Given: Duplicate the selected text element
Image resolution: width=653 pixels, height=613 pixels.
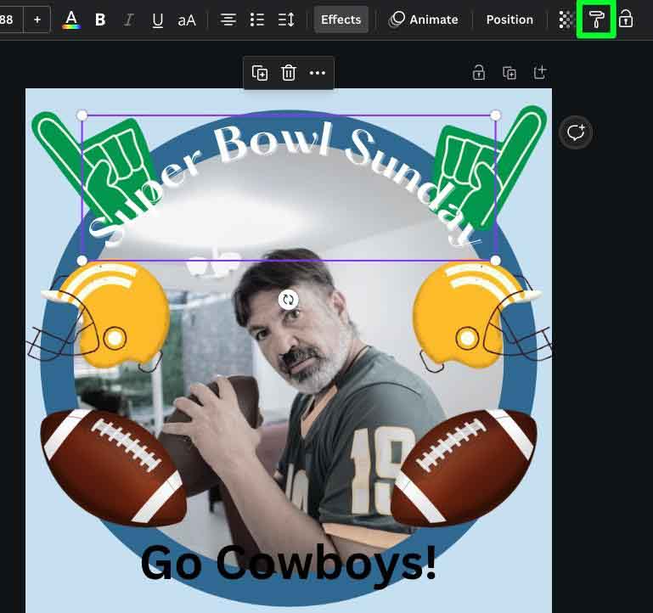Looking at the screenshot, I should tap(260, 73).
